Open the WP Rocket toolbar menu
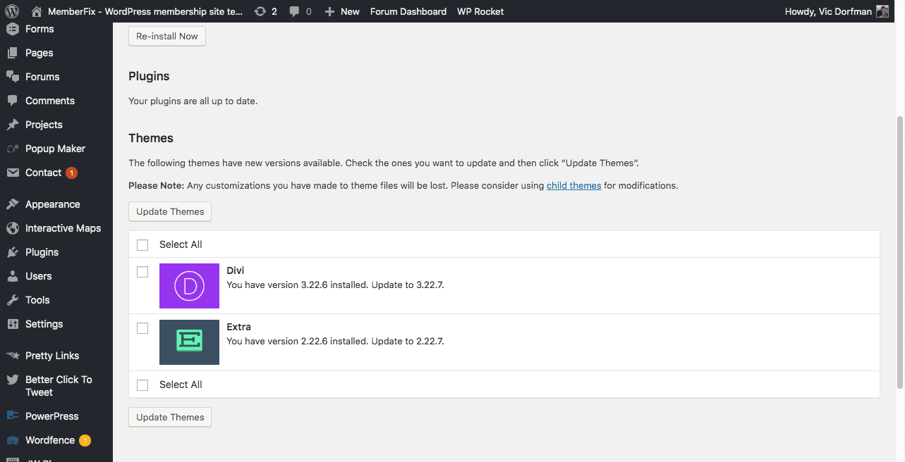Screen dimensions: 905x462 (480, 11)
